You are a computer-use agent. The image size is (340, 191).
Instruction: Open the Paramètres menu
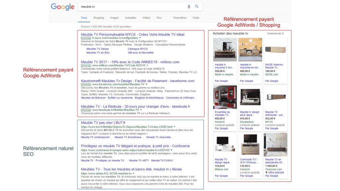(x=180, y=18)
